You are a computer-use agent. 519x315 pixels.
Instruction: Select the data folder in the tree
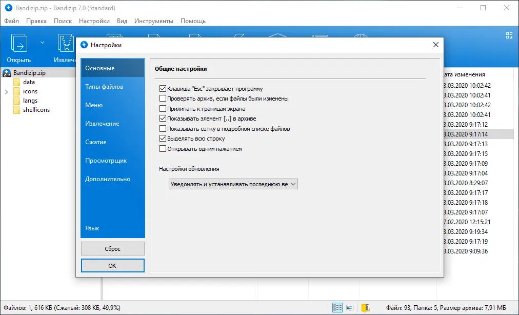[x=29, y=82]
